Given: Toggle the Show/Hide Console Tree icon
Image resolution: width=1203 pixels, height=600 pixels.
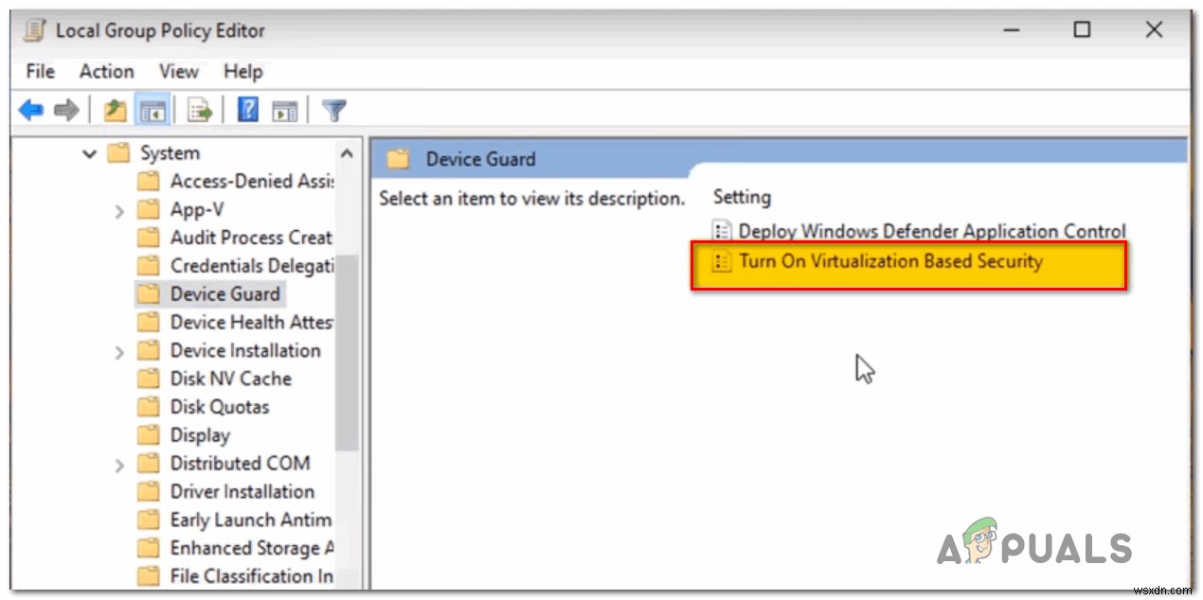Looking at the screenshot, I should [153, 110].
